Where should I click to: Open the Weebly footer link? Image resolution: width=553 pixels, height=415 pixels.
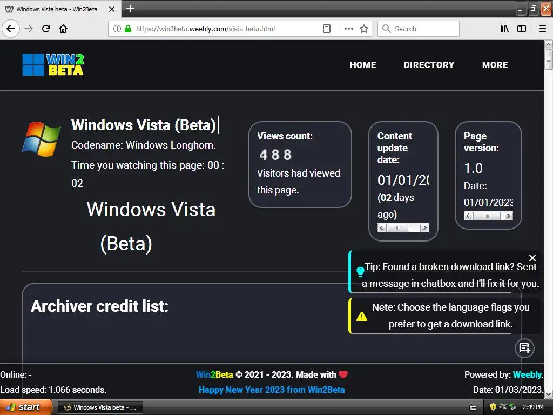(527, 375)
